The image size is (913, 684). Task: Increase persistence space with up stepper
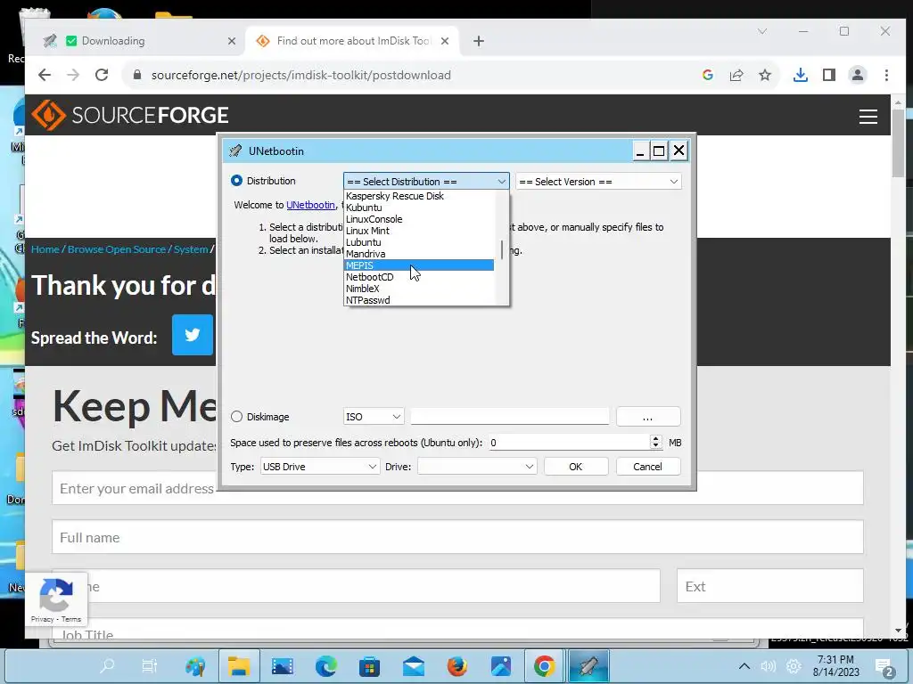click(x=655, y=438)
